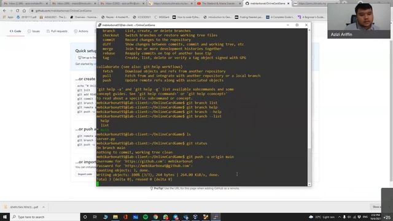393x221 pixels.
Task: Click the terminal scrollbar up arrow
Action: click(309, 30)
